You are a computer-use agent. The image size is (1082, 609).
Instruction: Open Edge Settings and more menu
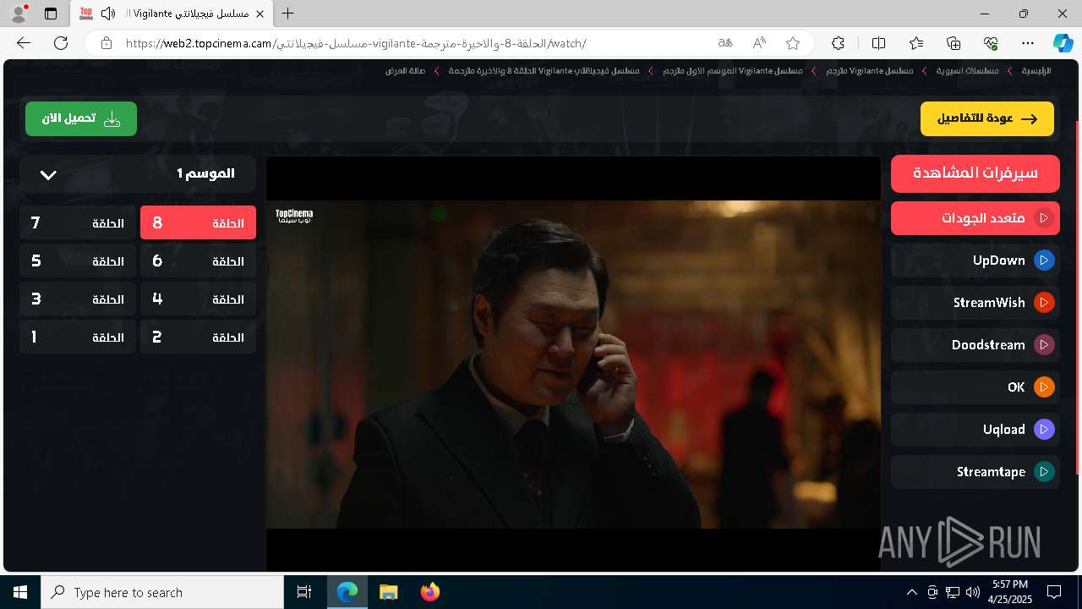pyautogui.click(x=1028, y=43)
